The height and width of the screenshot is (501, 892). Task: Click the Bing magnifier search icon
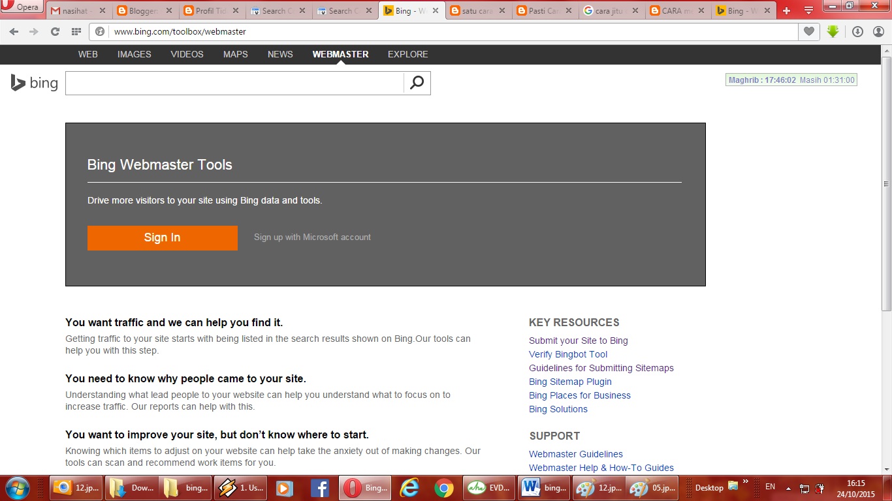tap(417, 83)
